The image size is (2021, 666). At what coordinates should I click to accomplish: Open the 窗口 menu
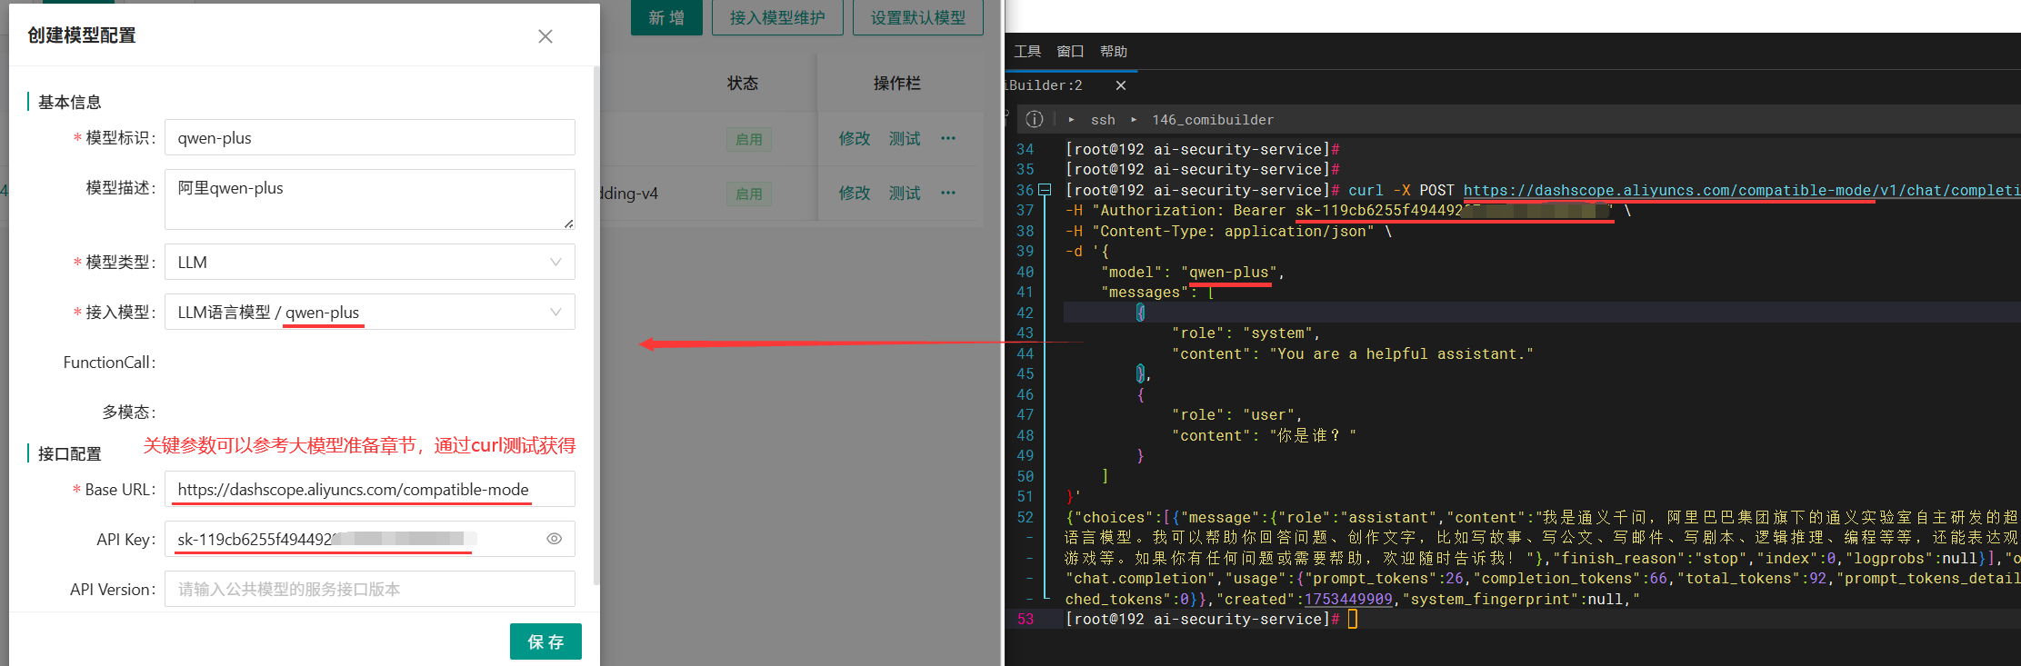tap(1070, 52)
